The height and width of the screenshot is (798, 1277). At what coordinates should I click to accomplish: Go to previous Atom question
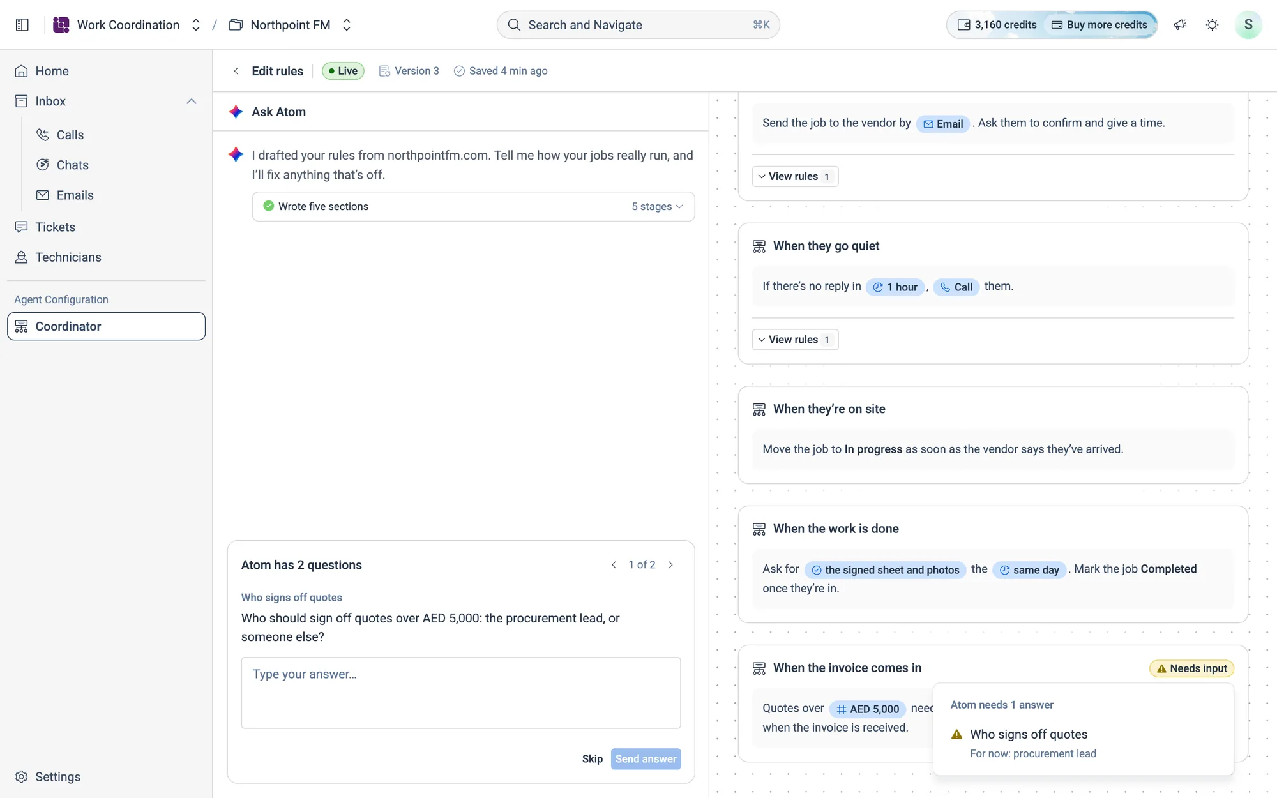614,565
